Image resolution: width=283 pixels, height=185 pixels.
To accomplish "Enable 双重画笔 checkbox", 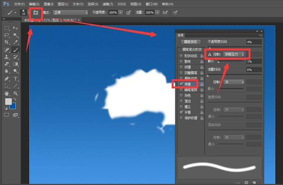I will coord(181,73).
